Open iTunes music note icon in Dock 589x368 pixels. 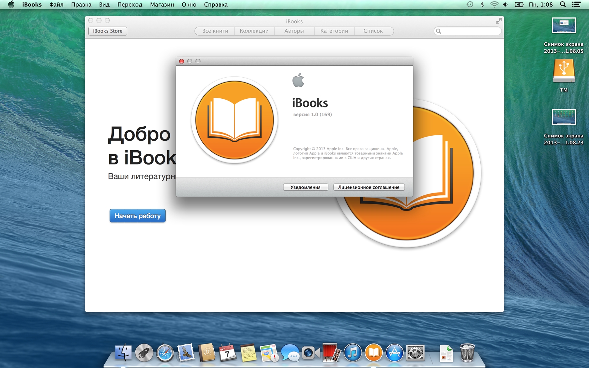point(353,353)
